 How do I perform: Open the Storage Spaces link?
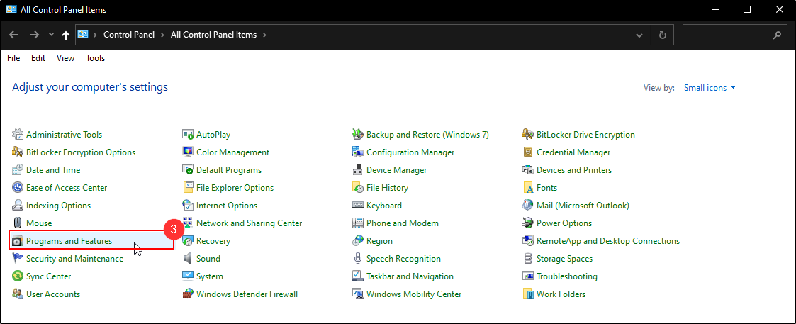click(564, 259)
